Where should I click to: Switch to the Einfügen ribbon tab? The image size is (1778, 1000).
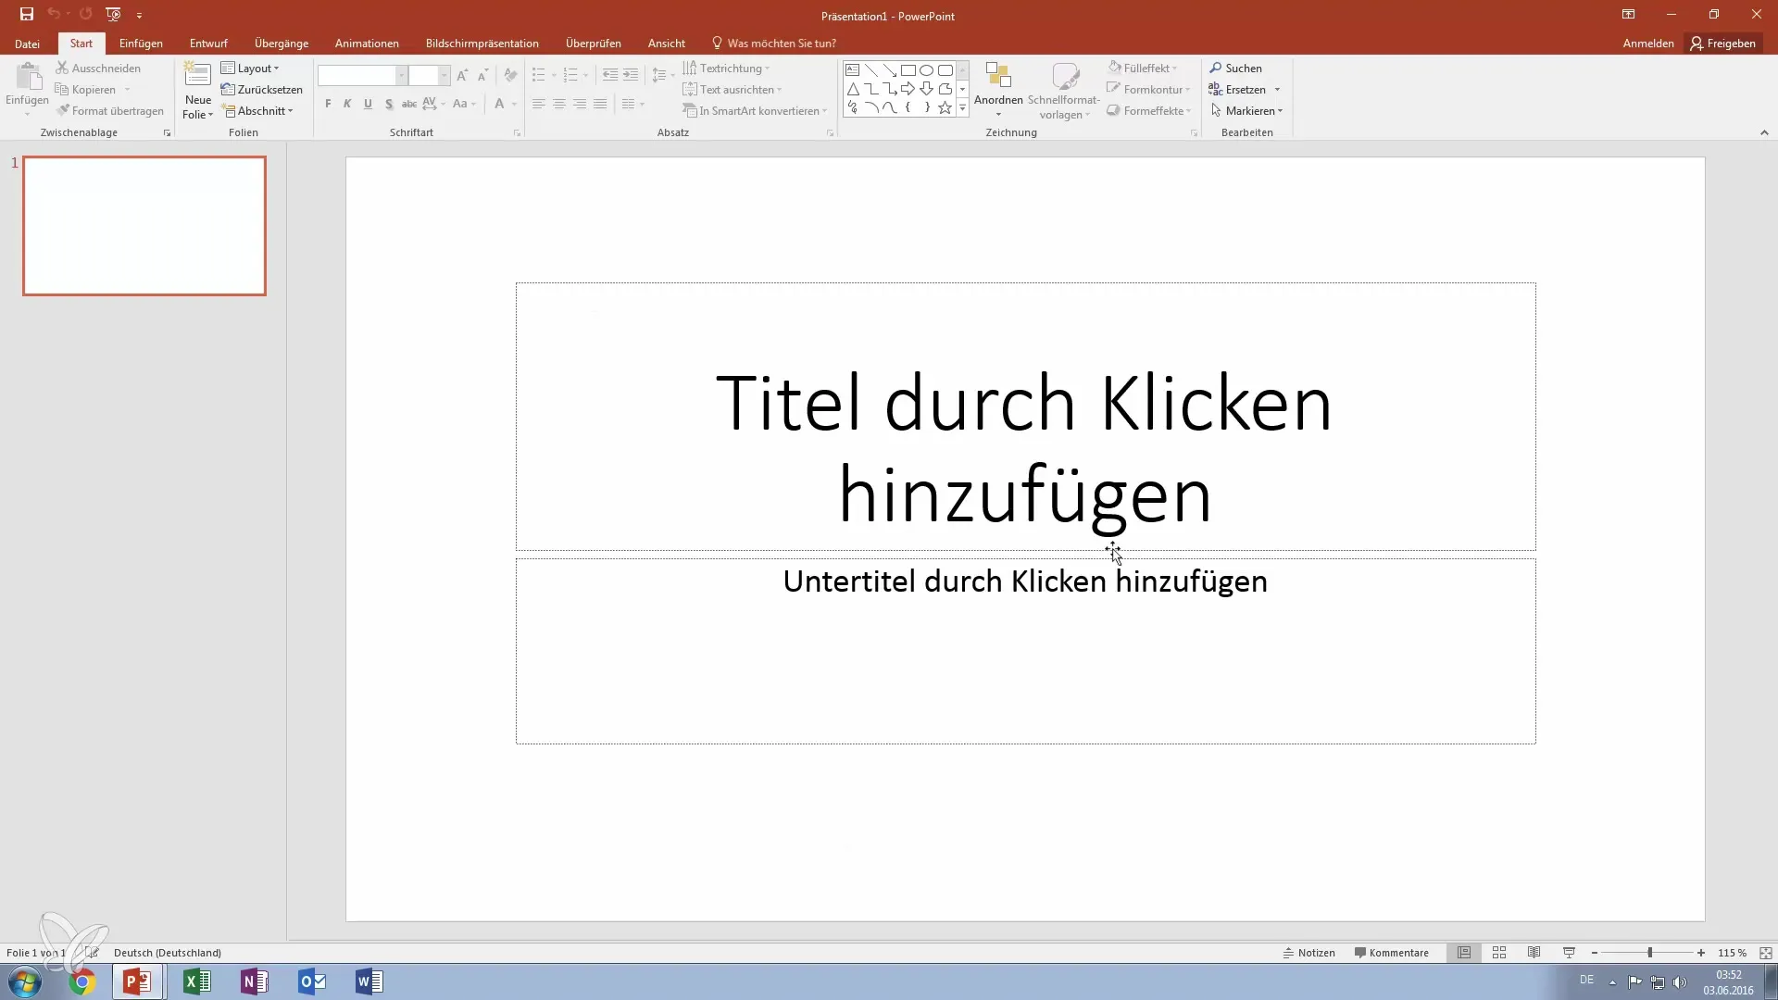(x=141, y=44)
